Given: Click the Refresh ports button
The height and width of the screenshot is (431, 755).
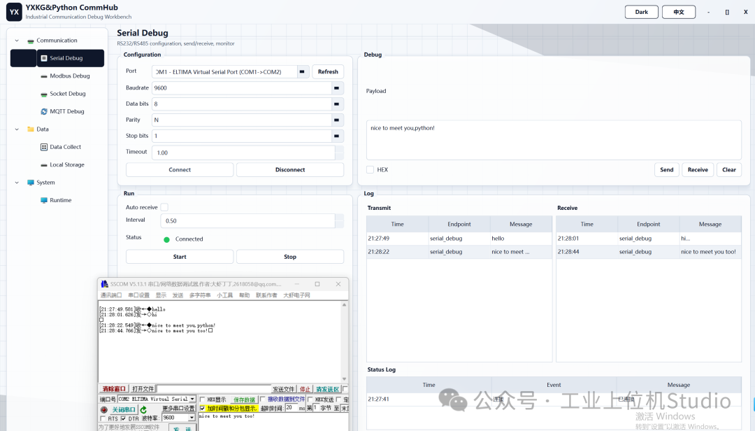Looking at the screenshot, I should [x=328, y=72].
